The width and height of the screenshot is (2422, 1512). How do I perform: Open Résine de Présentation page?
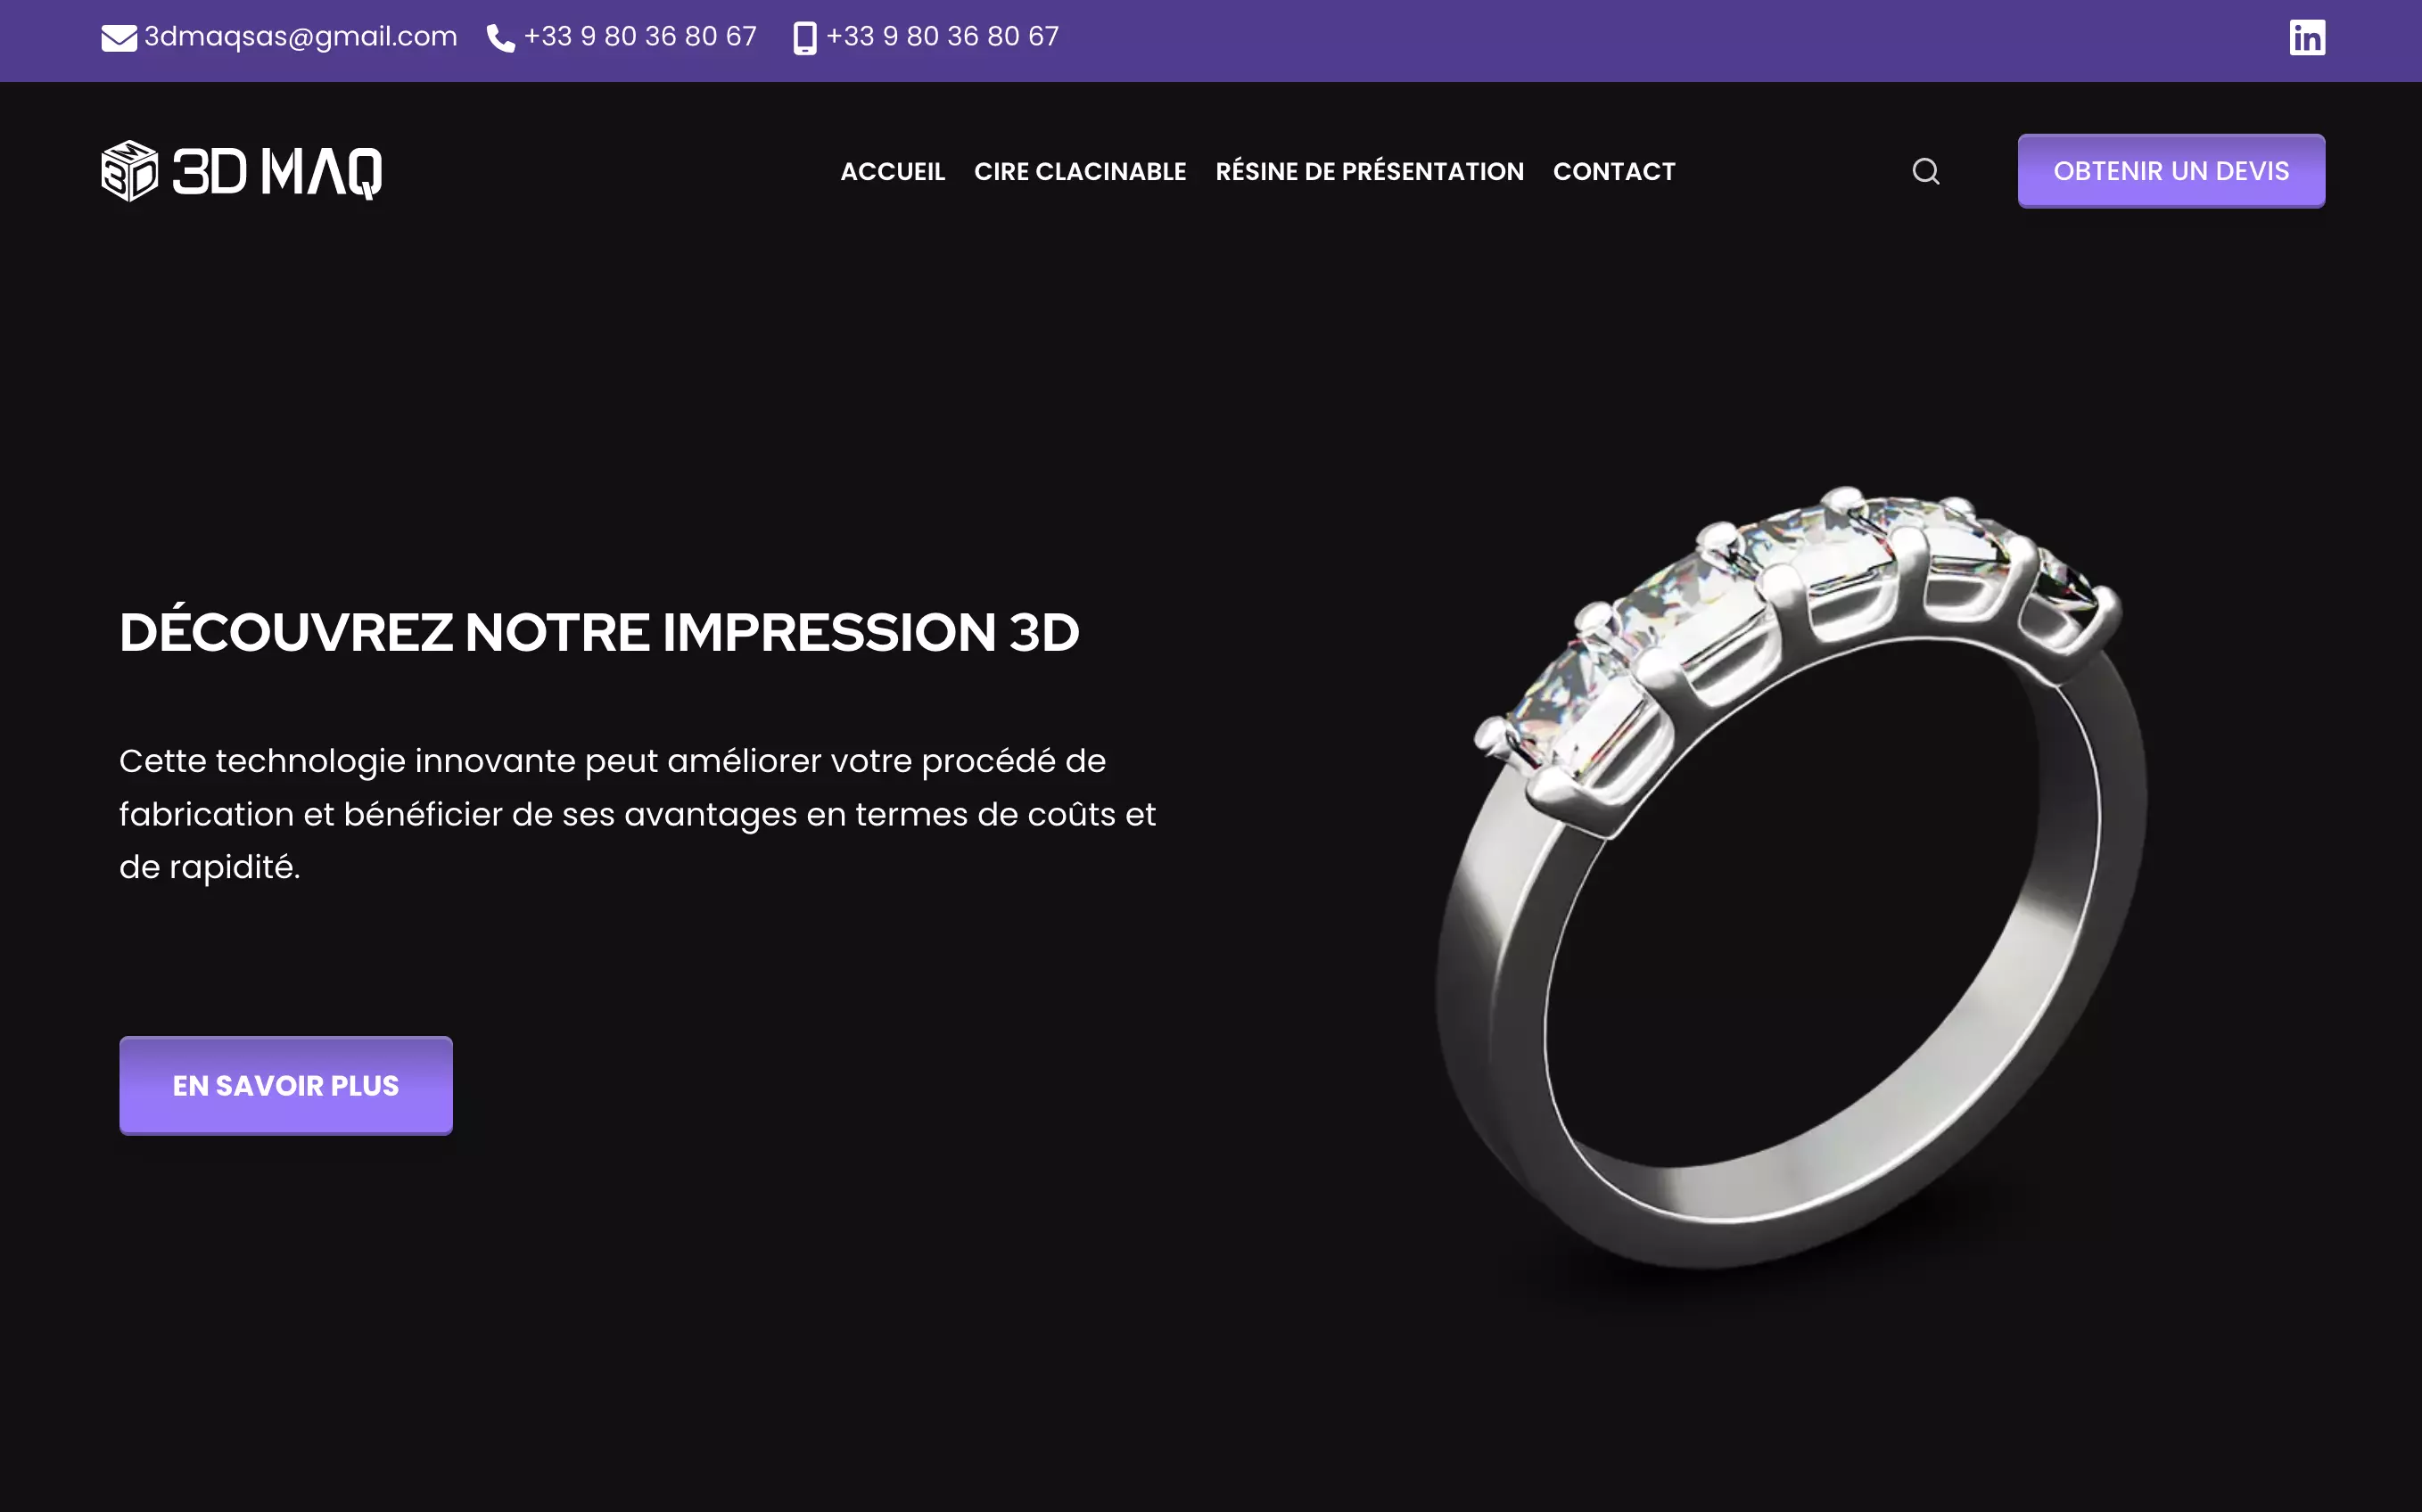tap(1369, 171)
